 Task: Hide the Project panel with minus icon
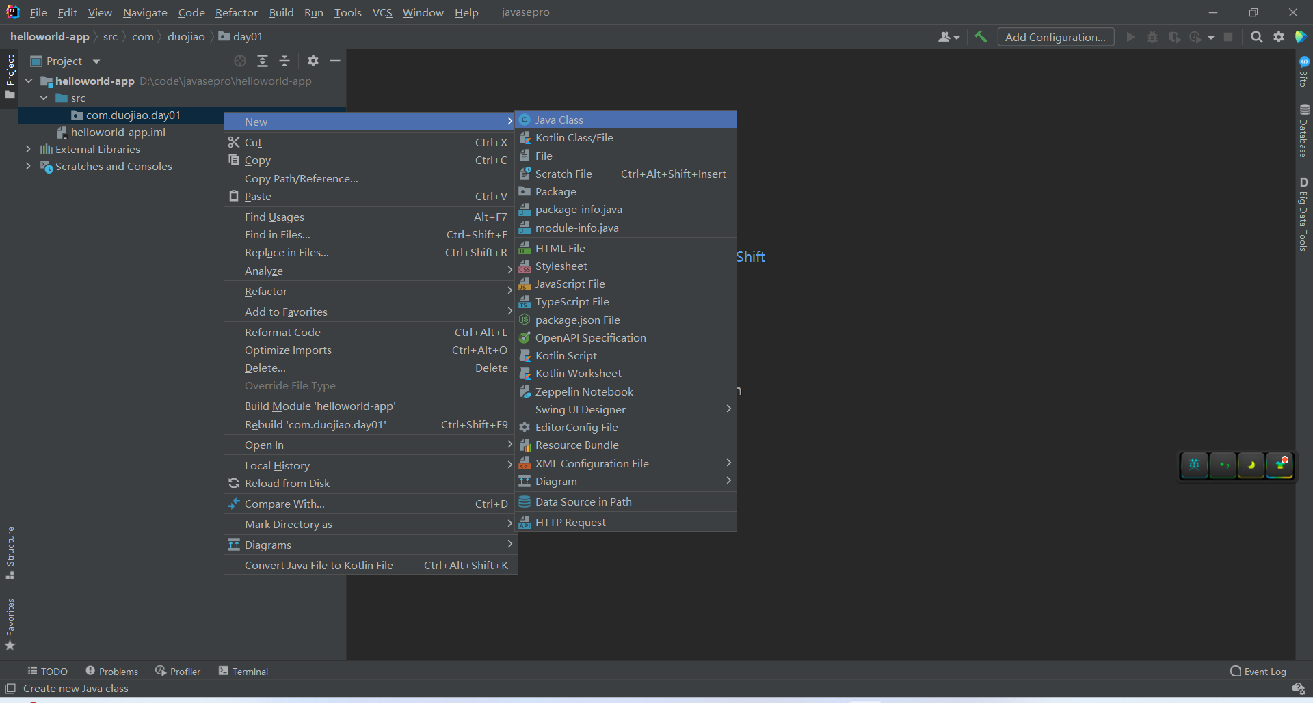335,61
